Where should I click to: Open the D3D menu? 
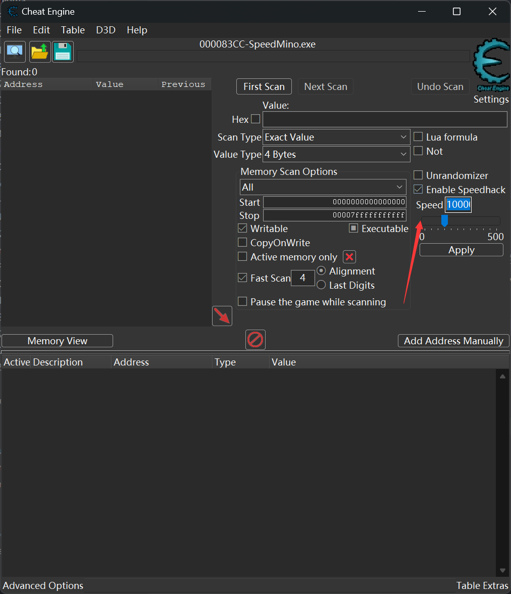[106, 30]
